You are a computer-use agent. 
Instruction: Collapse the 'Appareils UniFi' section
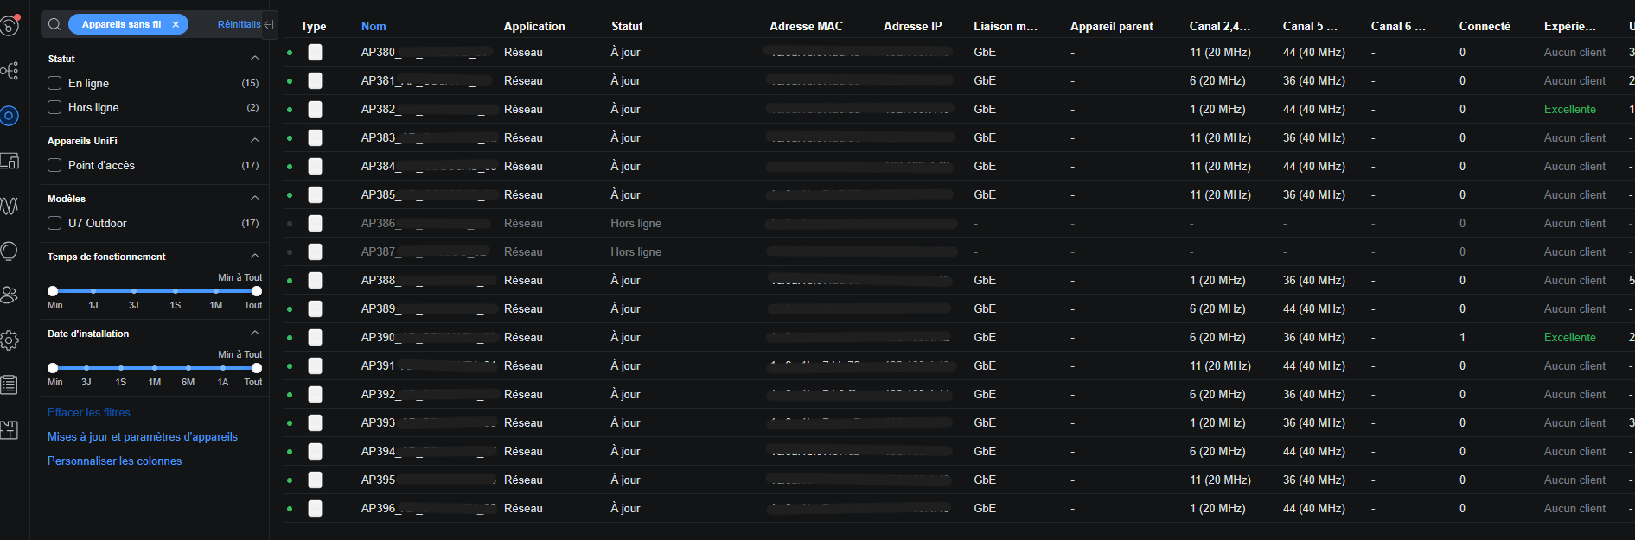[x=254, y=140]
